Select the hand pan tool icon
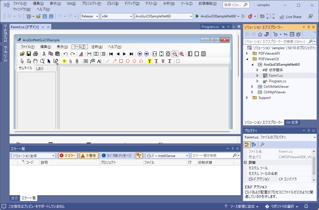Screen dimensions: 319x210 [36, 61]
